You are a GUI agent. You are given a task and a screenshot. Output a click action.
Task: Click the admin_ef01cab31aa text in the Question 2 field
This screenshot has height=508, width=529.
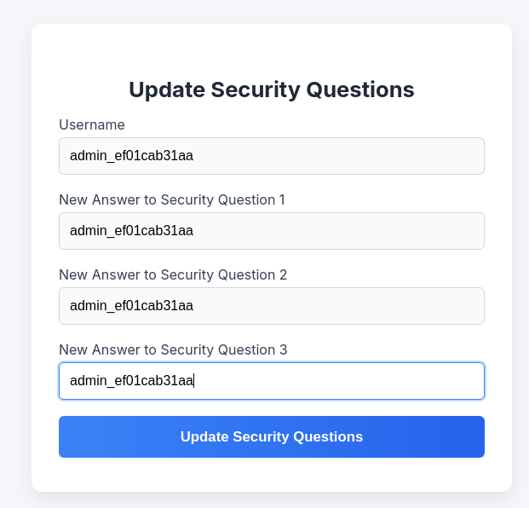131,306
